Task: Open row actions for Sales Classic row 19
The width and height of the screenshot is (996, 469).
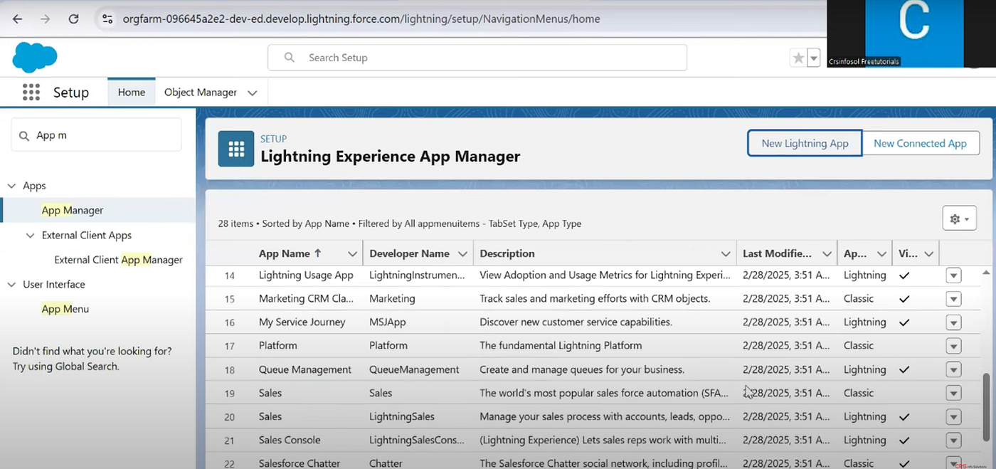Action: [953, 394]
